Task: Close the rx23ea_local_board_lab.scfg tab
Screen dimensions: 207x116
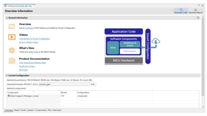Action: click(34, 6)
